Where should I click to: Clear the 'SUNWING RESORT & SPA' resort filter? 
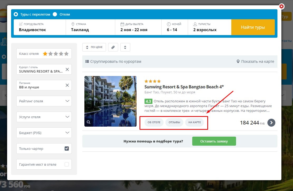[67, 69]
